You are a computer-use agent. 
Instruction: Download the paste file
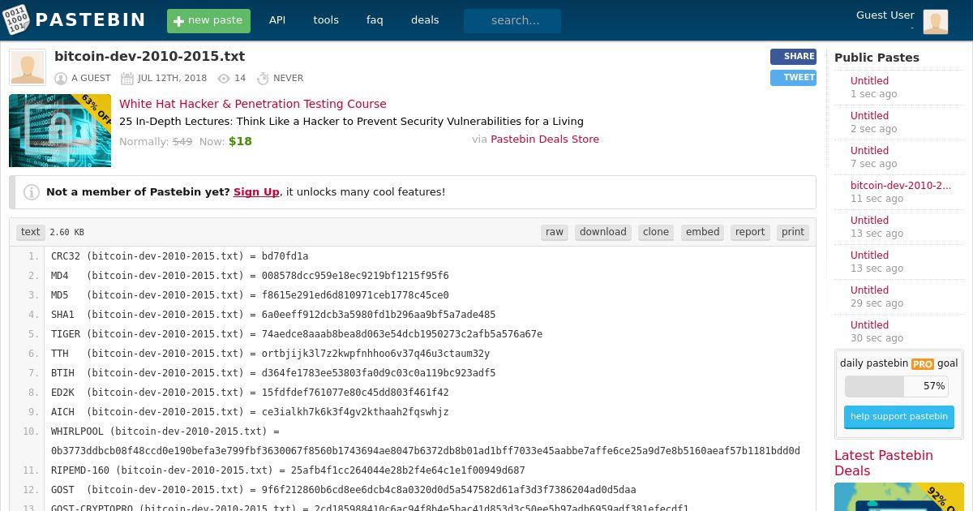603,232
